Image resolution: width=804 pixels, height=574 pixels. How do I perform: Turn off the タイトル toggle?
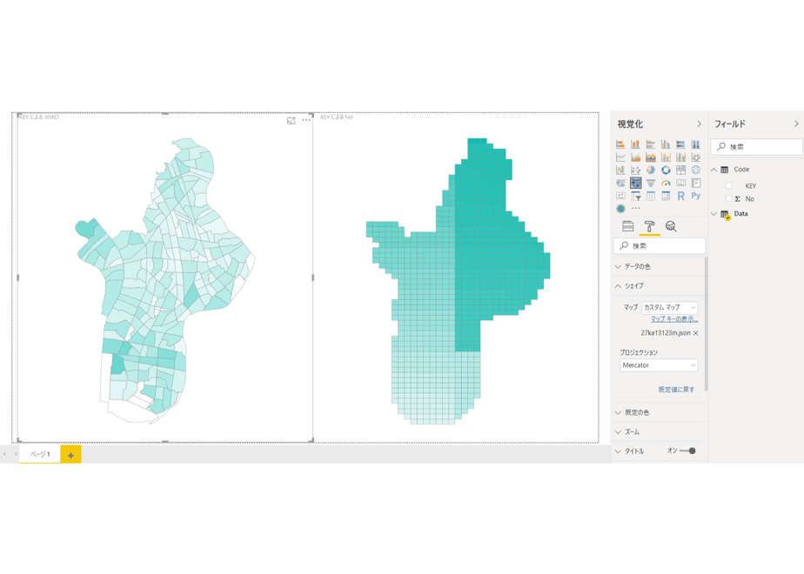[x=687, y=451]
